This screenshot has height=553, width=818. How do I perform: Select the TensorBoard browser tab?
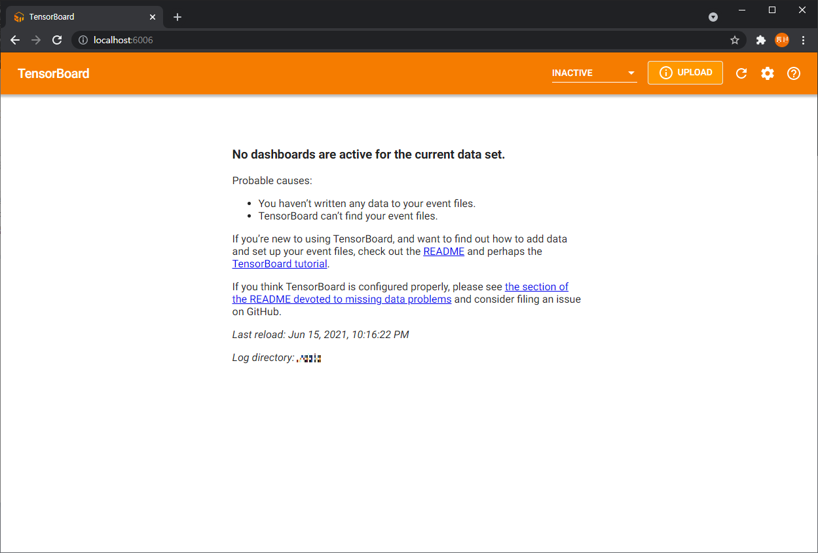click(x=84, y=17)
